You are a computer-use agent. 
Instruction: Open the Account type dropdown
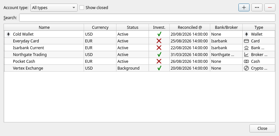[x=54, y=8]
